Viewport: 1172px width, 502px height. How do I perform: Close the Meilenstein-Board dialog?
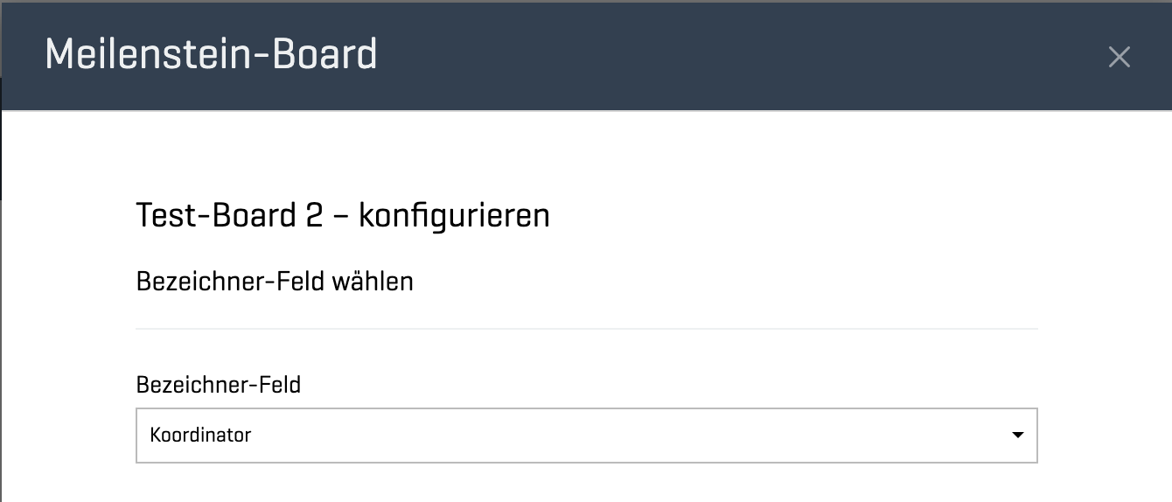click(1119, 58)
